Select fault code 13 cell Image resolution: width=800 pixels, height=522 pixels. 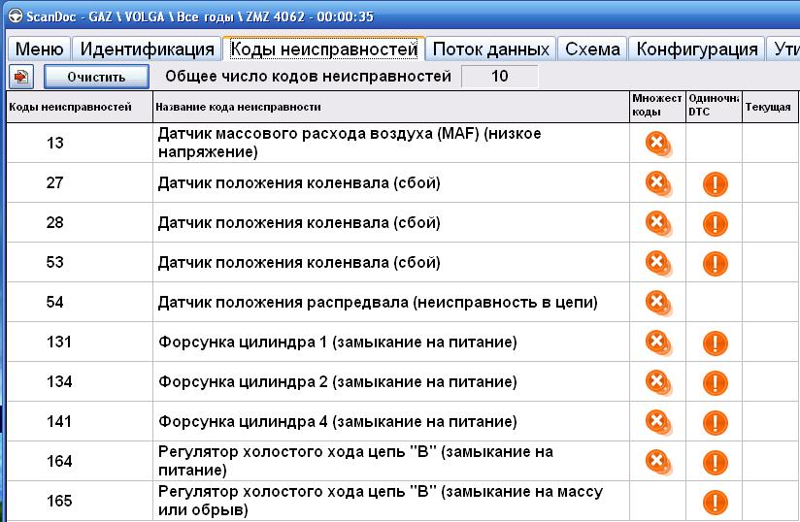[x=80, y=144]
